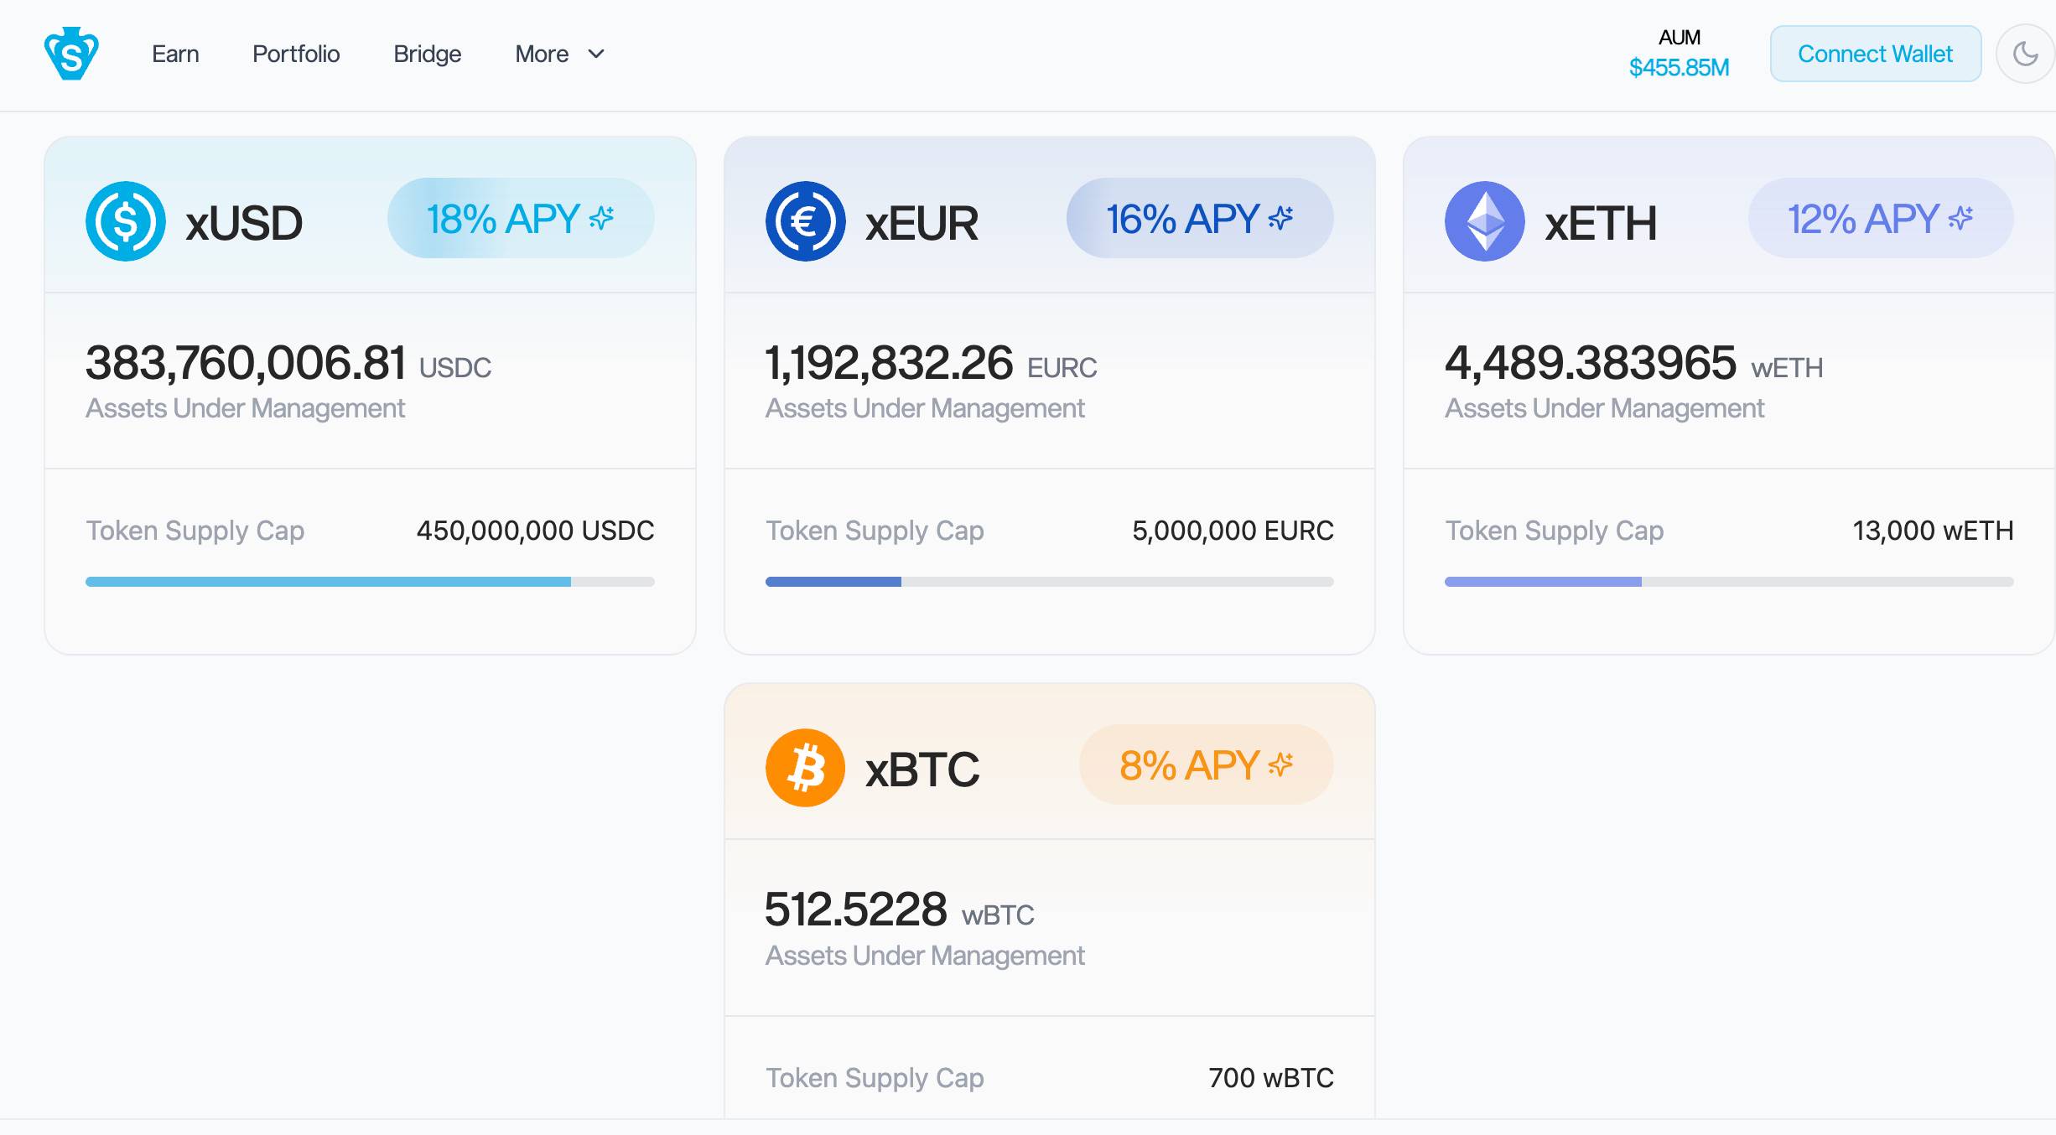Toggle dark mode with the moon icon

[2027, 53]
